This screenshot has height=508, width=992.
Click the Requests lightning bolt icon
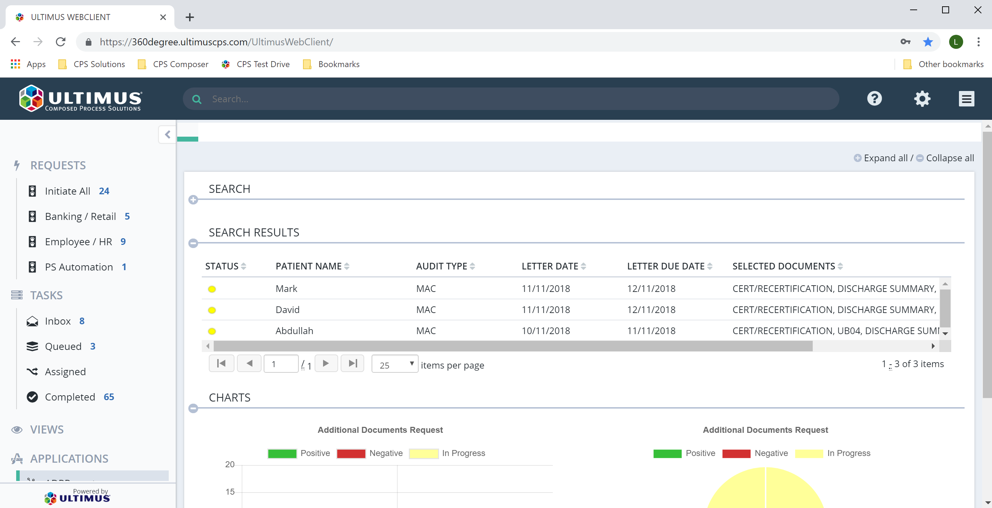click(x=17, y=165)
